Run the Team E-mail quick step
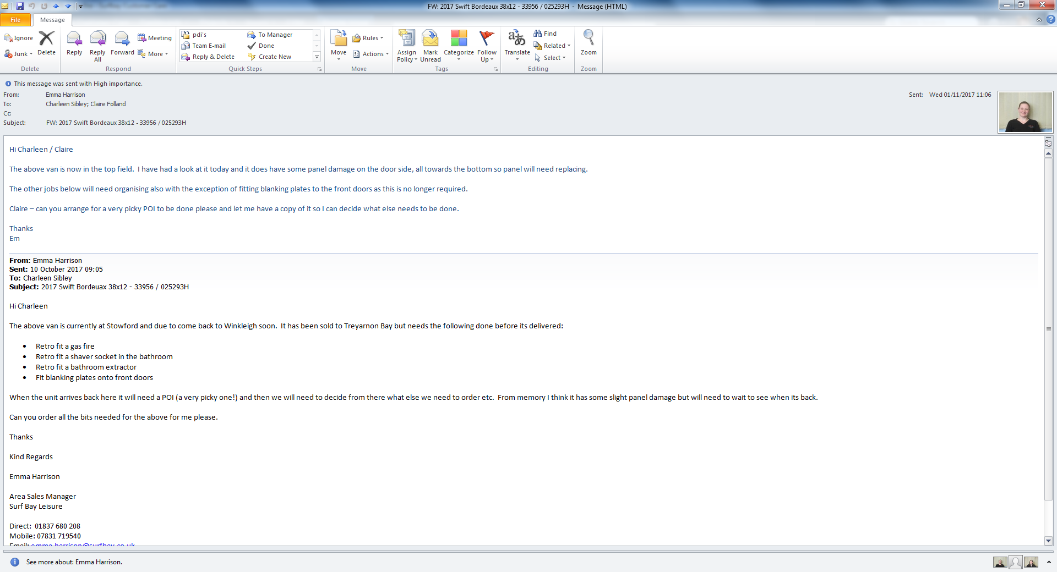Viewport: 1057px width, 572px height. 204,46
